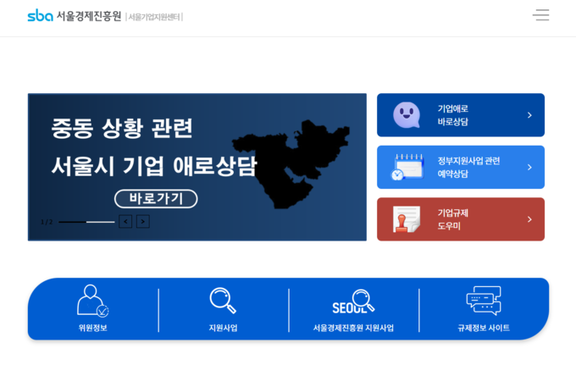Select the 위원정보 person icon
This screenshot has height=376, width=576.
[x=92, y=301]
